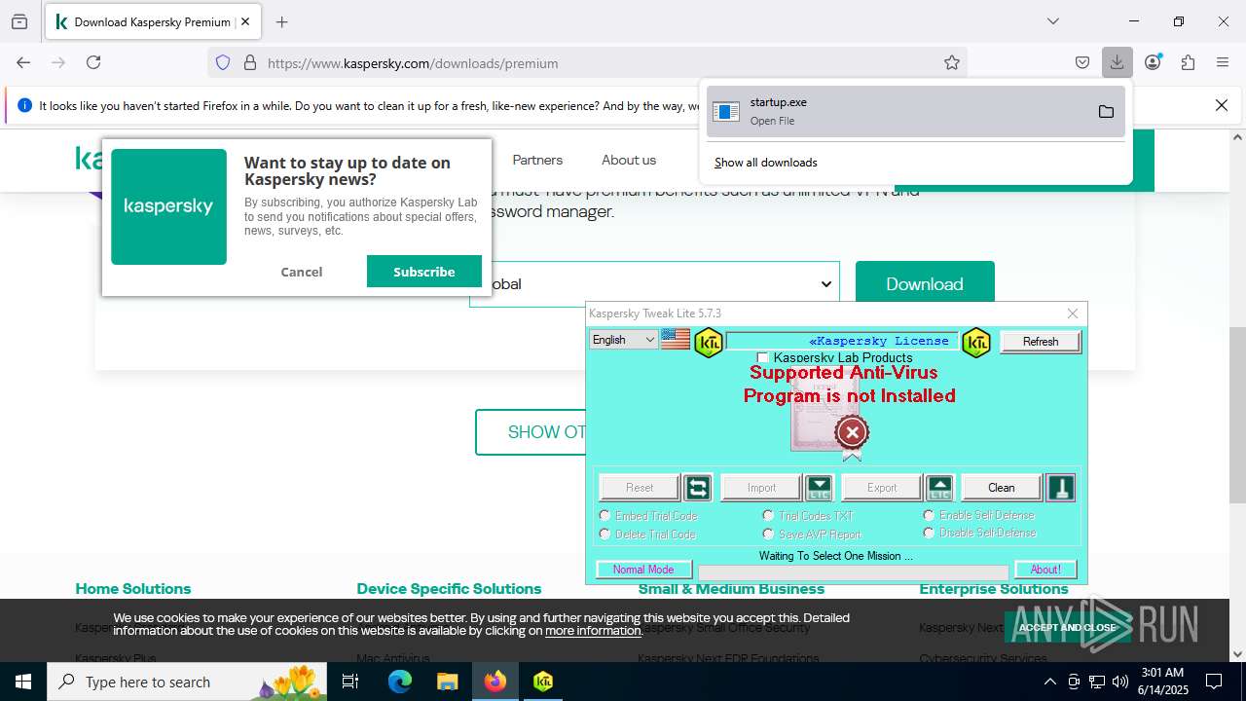
Task: Show startup.exe in folder icon
Action: [x=1106, y=111]
